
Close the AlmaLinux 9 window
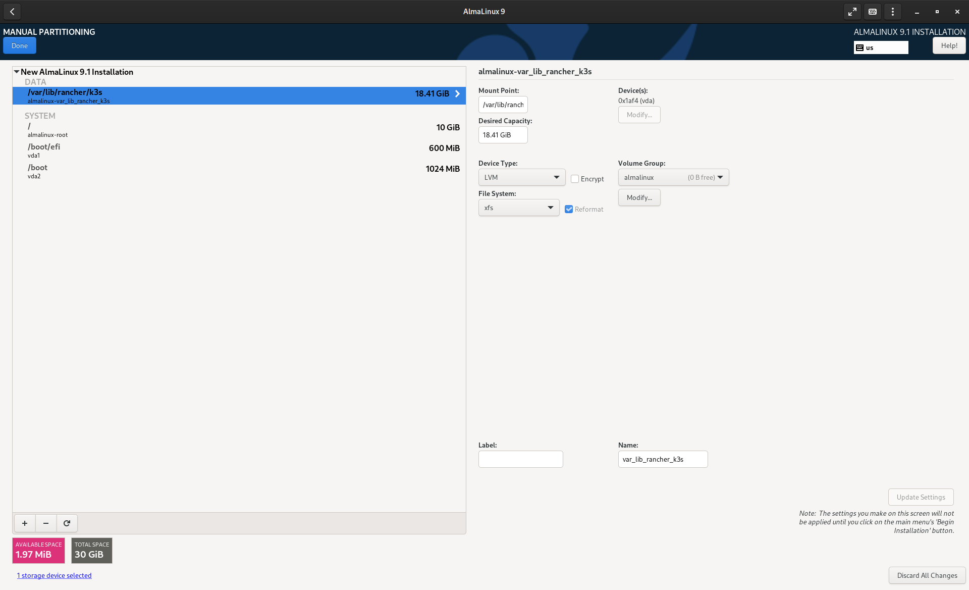click(x=957, y=11)
